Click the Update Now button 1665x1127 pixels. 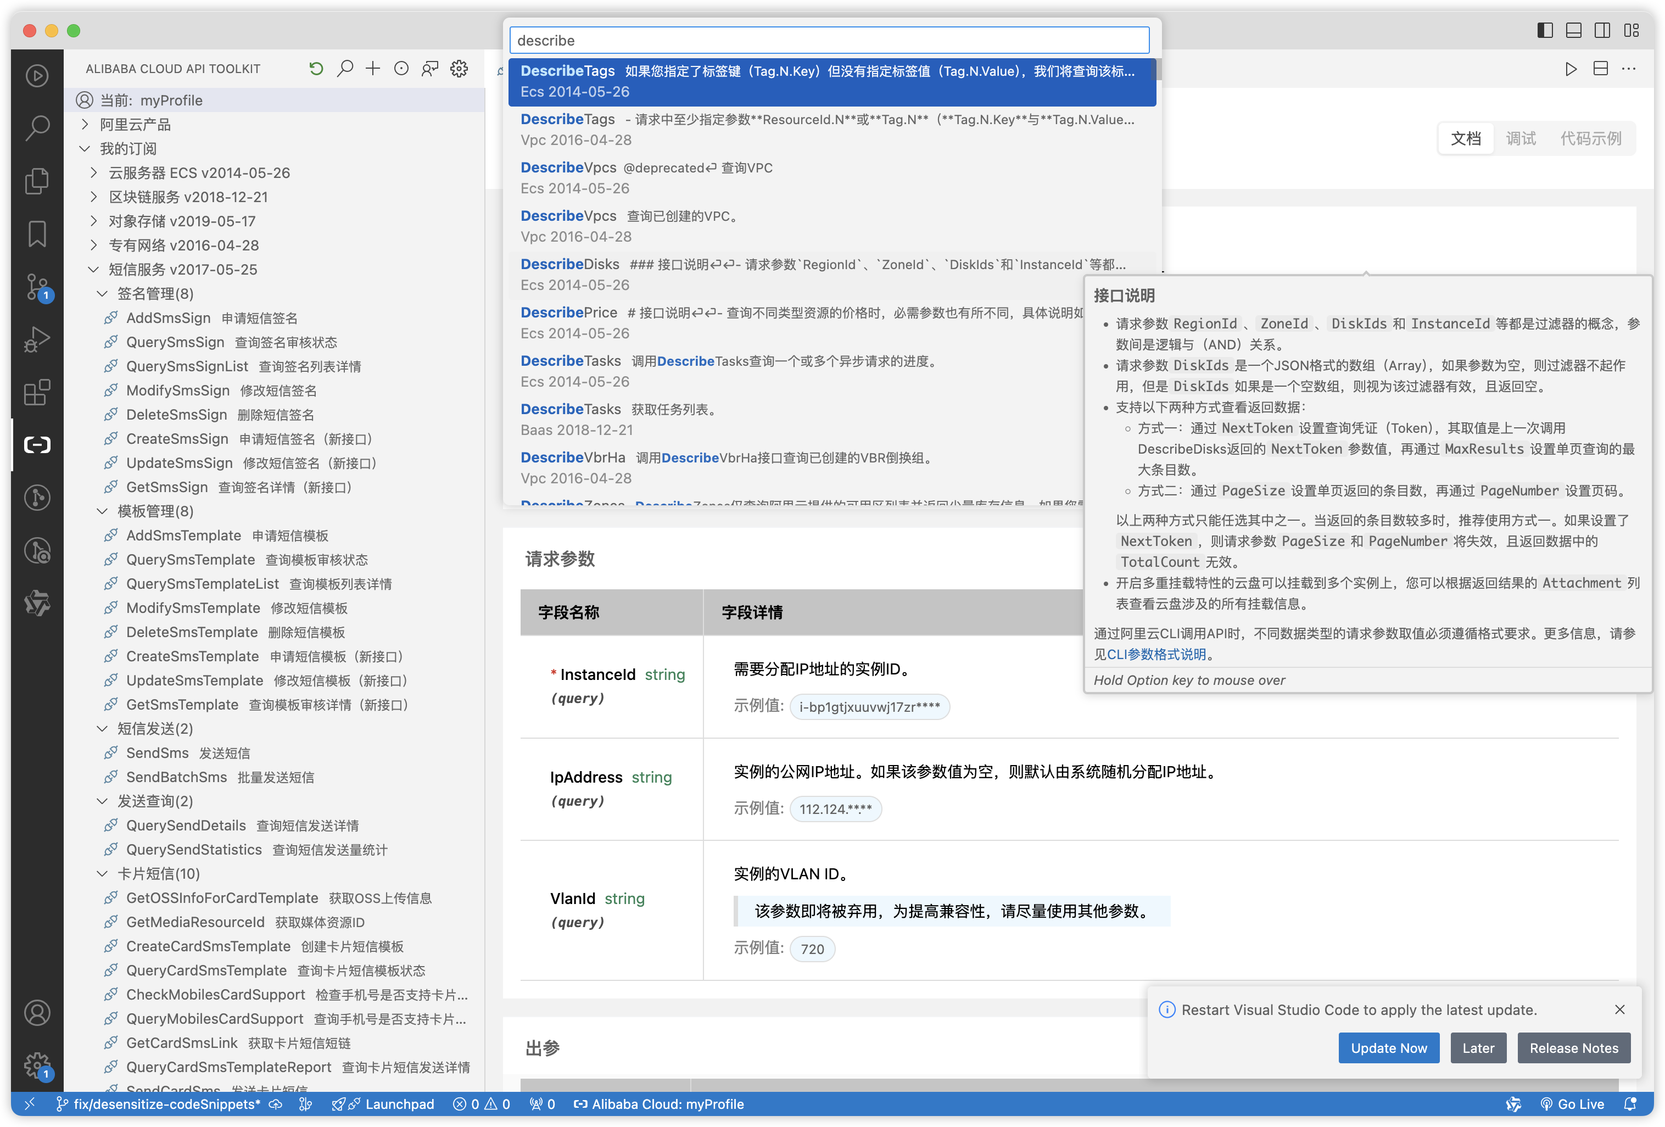1388,1047
